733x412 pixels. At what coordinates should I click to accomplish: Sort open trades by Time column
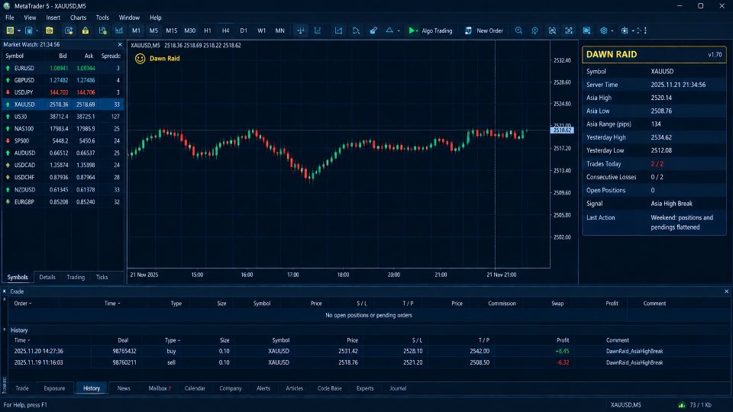pos(112,303)
